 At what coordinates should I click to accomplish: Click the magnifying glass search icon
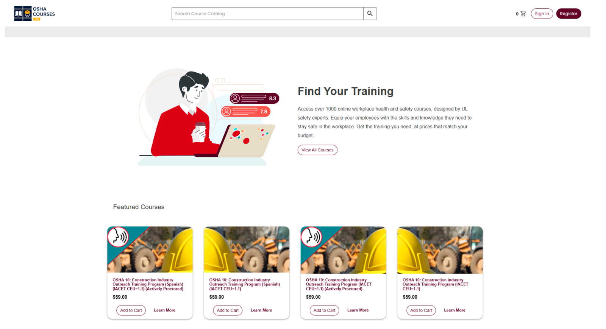(370, 14)
